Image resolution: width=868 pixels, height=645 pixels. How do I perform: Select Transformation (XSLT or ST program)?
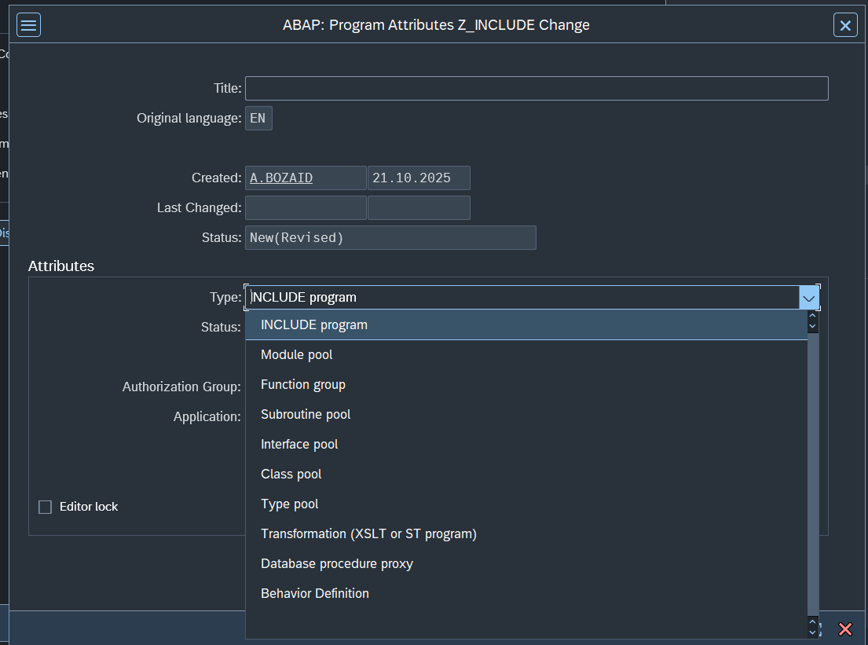click(x=368, y=534)
